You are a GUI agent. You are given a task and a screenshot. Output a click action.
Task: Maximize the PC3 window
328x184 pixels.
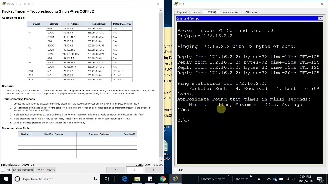(x=310, y=4)
